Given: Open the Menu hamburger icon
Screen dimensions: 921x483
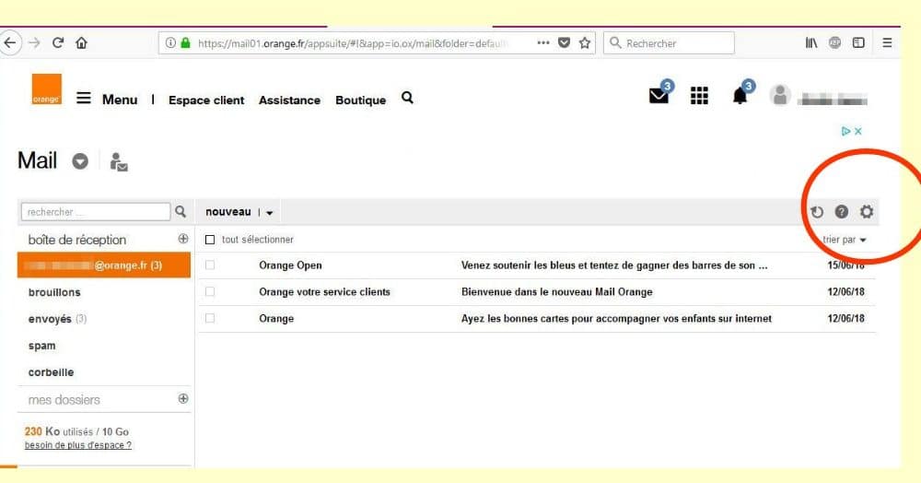Looking at the screenshot, I should (84, 98).
